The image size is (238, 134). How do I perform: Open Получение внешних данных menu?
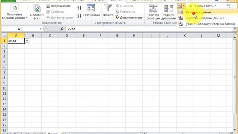pos(15,12)
